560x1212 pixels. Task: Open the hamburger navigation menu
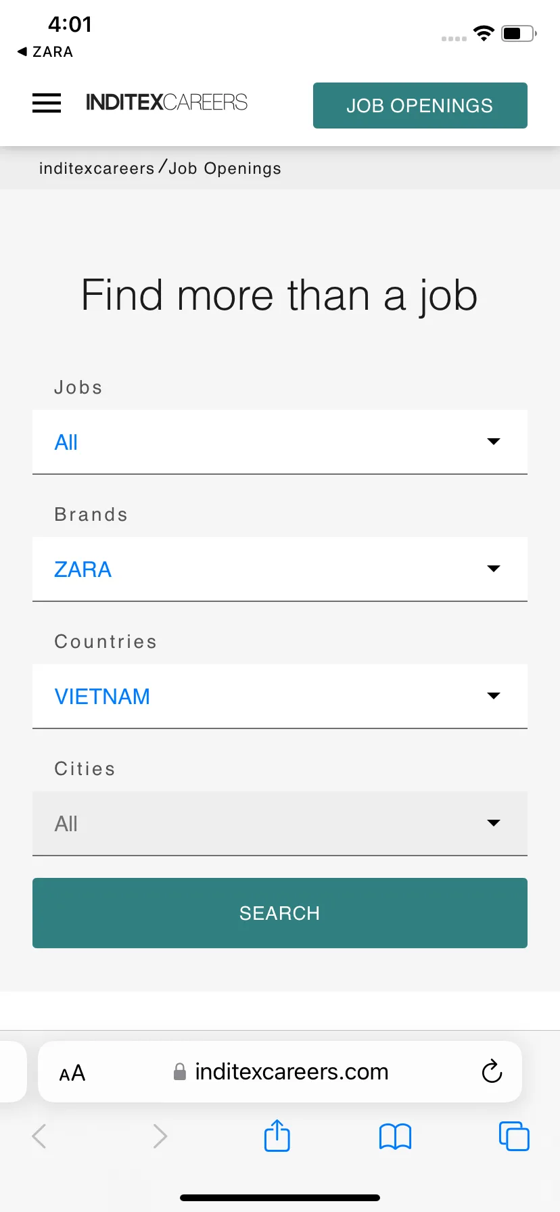(47, 103)
